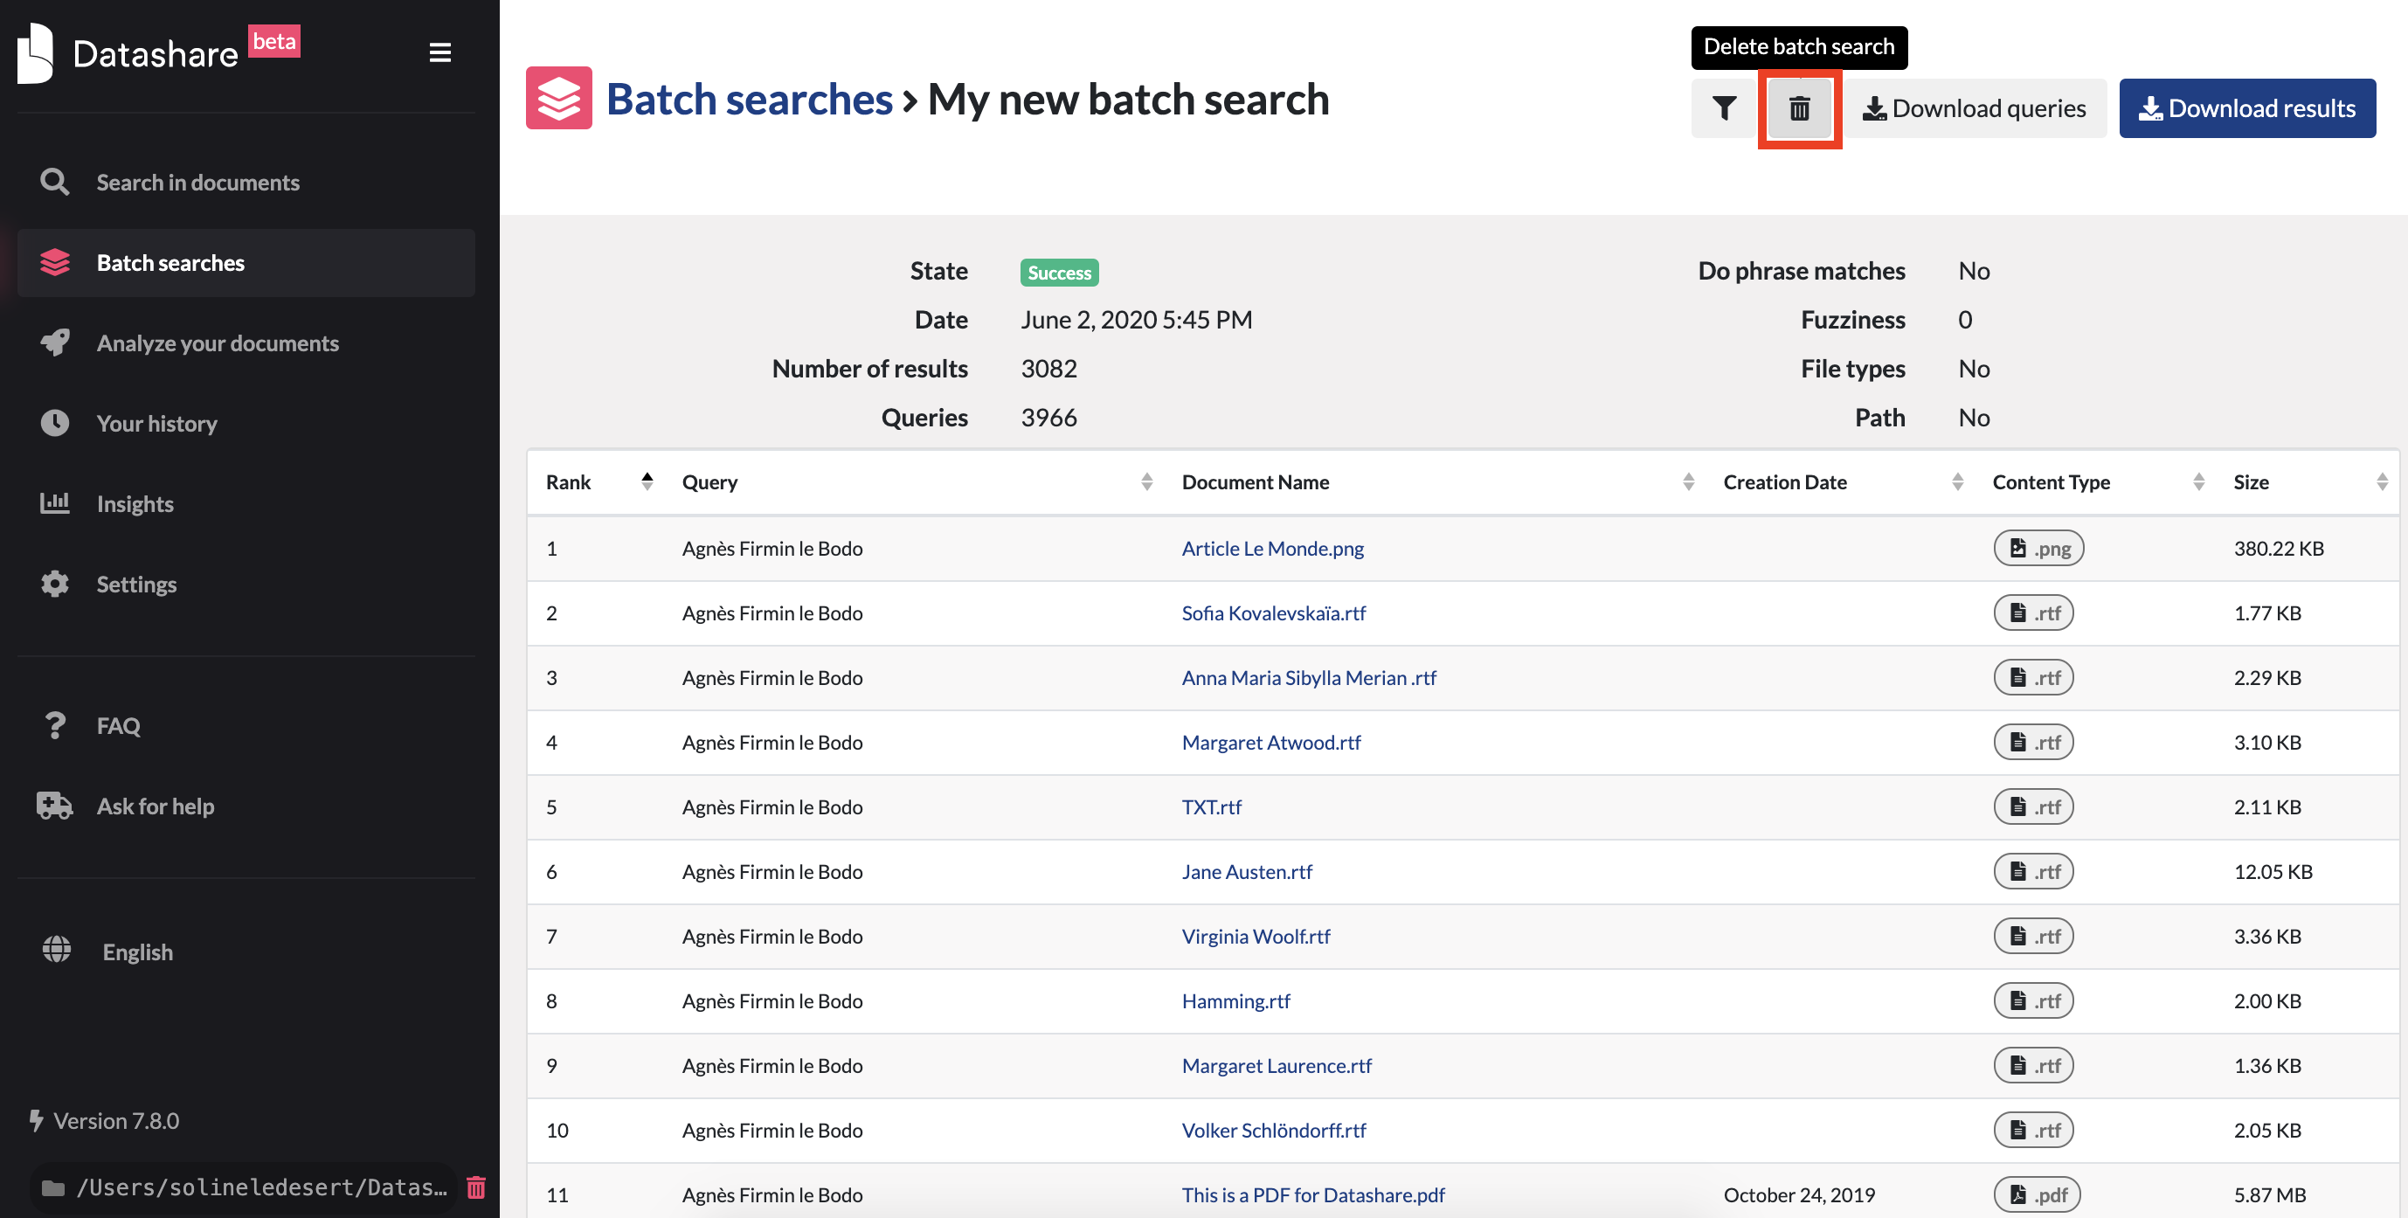Open Hamming.rtf document link
Screen dimensions: 2408x1218
point(1235,1000)
